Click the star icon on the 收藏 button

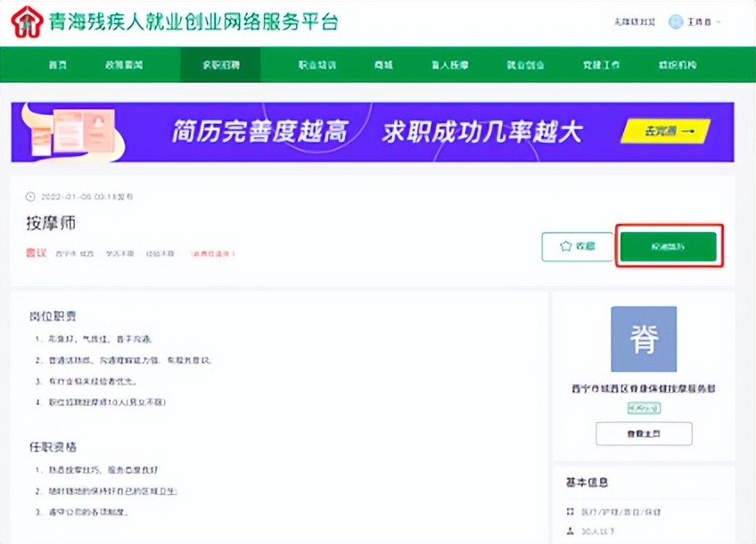coord(563,246)
